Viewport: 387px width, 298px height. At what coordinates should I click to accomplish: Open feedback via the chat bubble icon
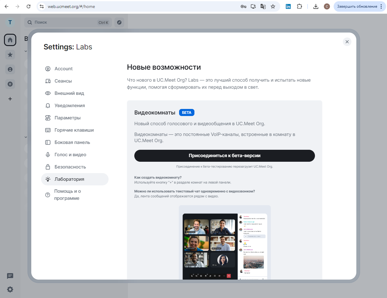click(x=10, y=276)
